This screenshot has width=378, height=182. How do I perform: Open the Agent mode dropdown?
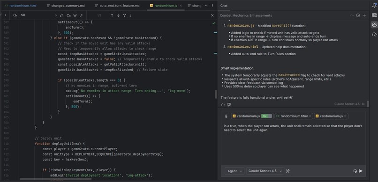234,171
